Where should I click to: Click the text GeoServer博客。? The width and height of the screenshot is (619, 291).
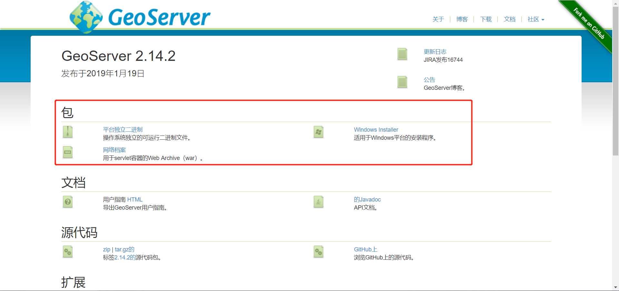(x=445, y=88)
